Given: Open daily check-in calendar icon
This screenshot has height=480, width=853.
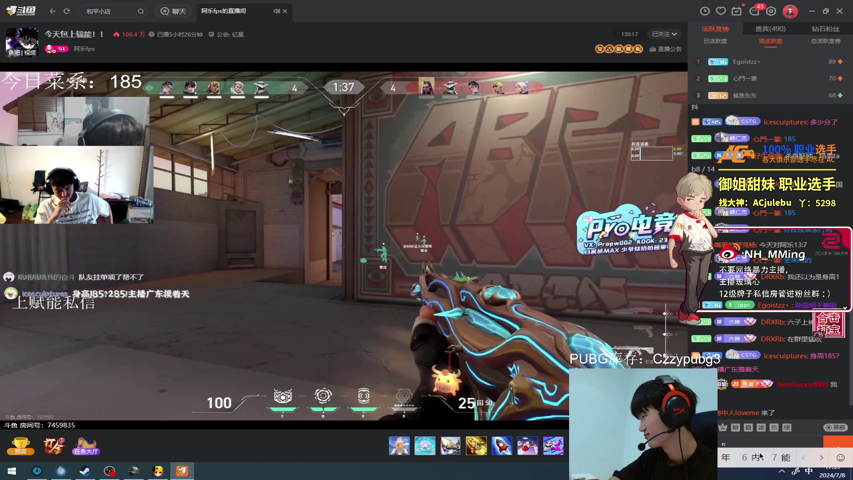Looking at the screenshot, I should 737,11.
